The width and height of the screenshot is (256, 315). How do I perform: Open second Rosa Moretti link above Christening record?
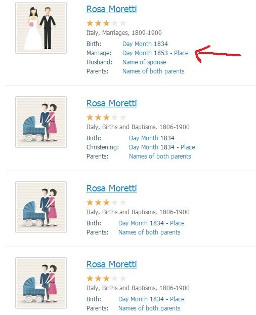111,103
